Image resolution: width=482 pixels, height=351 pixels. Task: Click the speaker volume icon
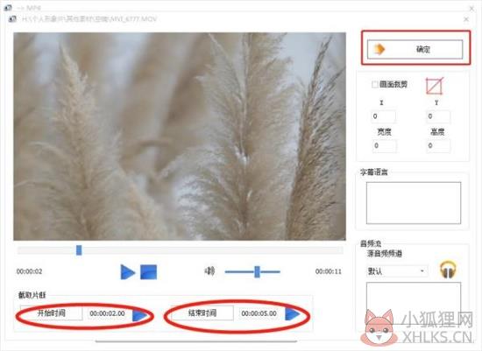[x=209, y=271]
